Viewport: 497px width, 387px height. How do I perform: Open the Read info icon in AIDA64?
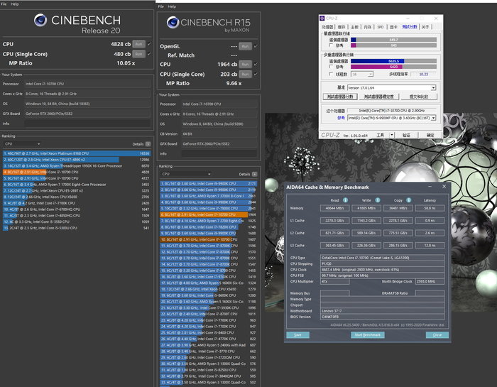pos(345,200)
